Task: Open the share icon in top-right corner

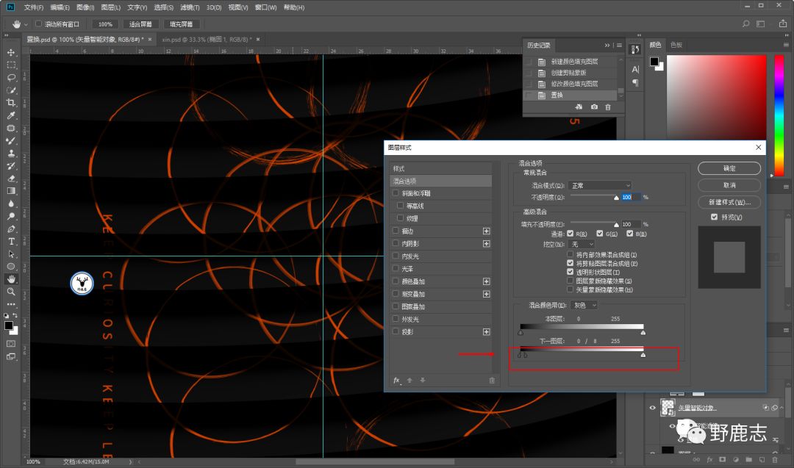Action: [x=782, y=24]
